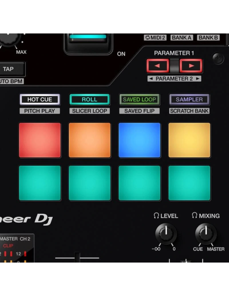This screenshot has width=229, height=296.
Task: Hit the orange performance pad
Action: tap(90, 140)
